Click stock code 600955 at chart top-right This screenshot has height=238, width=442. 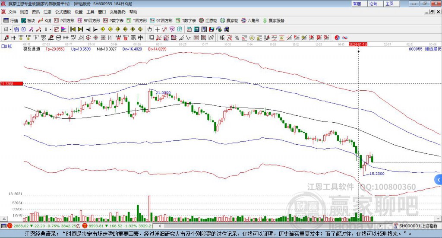tap(416, 49)
